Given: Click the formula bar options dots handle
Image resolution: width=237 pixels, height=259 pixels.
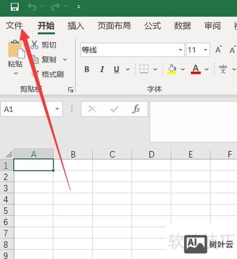Looking at the screenshot, I should (x=72, y=109).
